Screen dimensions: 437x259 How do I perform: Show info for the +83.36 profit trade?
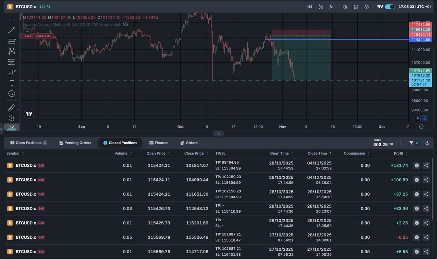click(417, 208)
